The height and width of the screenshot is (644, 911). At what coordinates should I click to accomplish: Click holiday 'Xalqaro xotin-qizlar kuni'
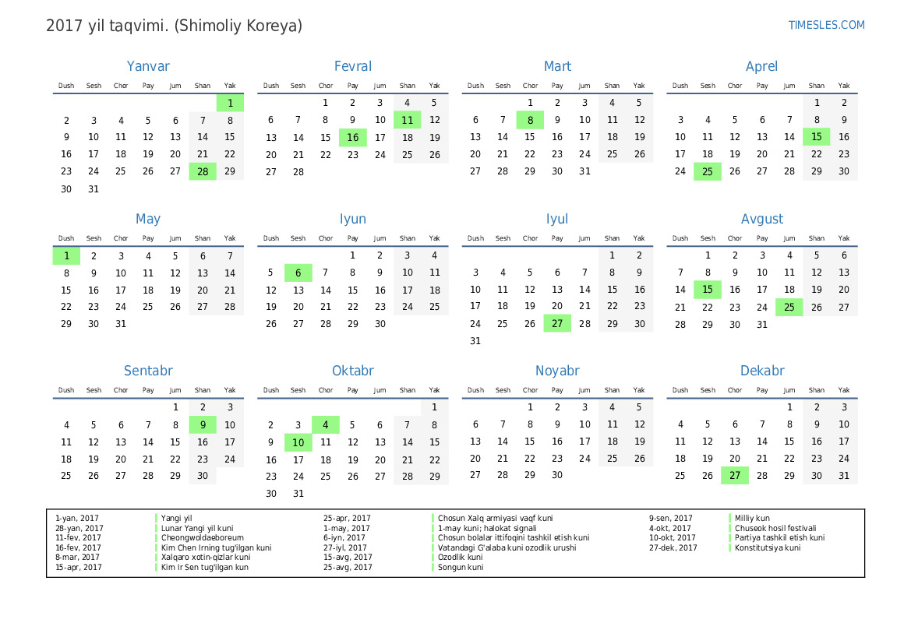[x=206, y=557]
